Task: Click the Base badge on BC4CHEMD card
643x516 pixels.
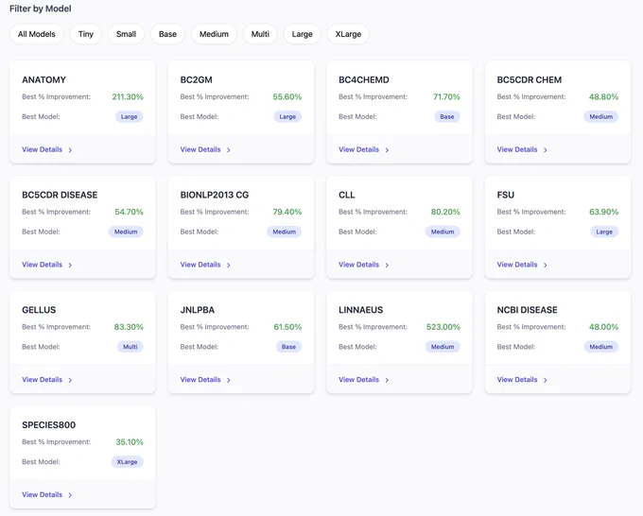Action: pyautogui.click(x=447, y=117)
